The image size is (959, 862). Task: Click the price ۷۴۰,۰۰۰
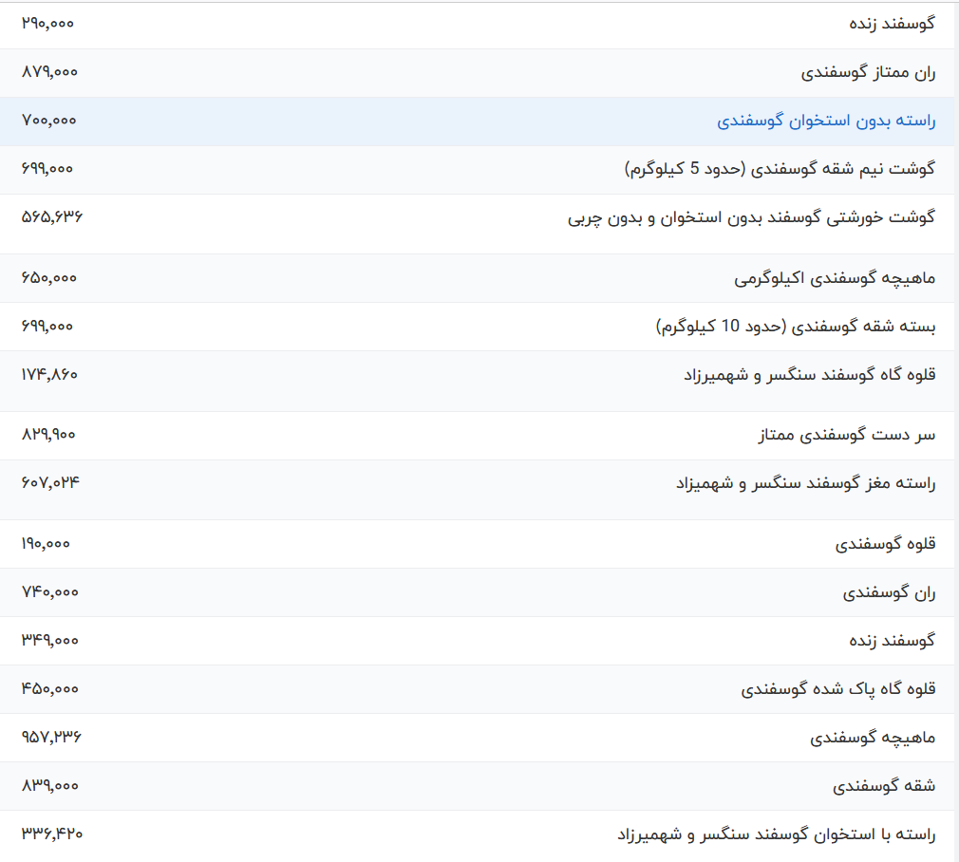pyautogui.click(x=50, y=591)
